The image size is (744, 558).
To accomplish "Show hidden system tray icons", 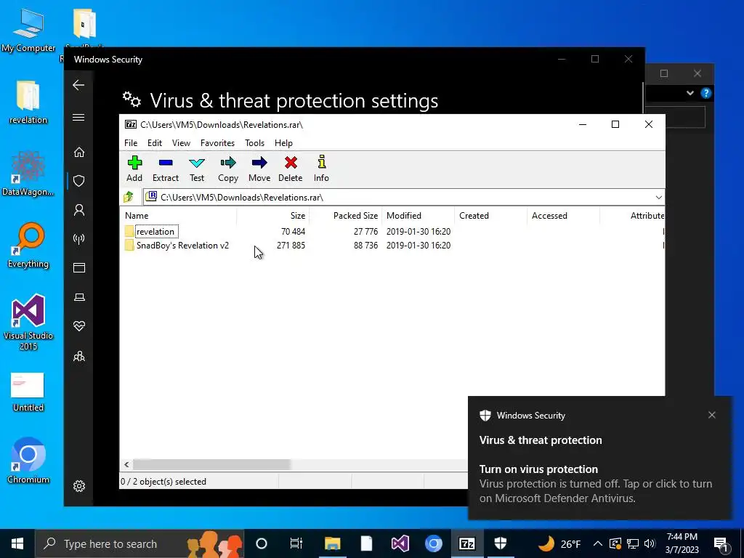I will (598, 543).
